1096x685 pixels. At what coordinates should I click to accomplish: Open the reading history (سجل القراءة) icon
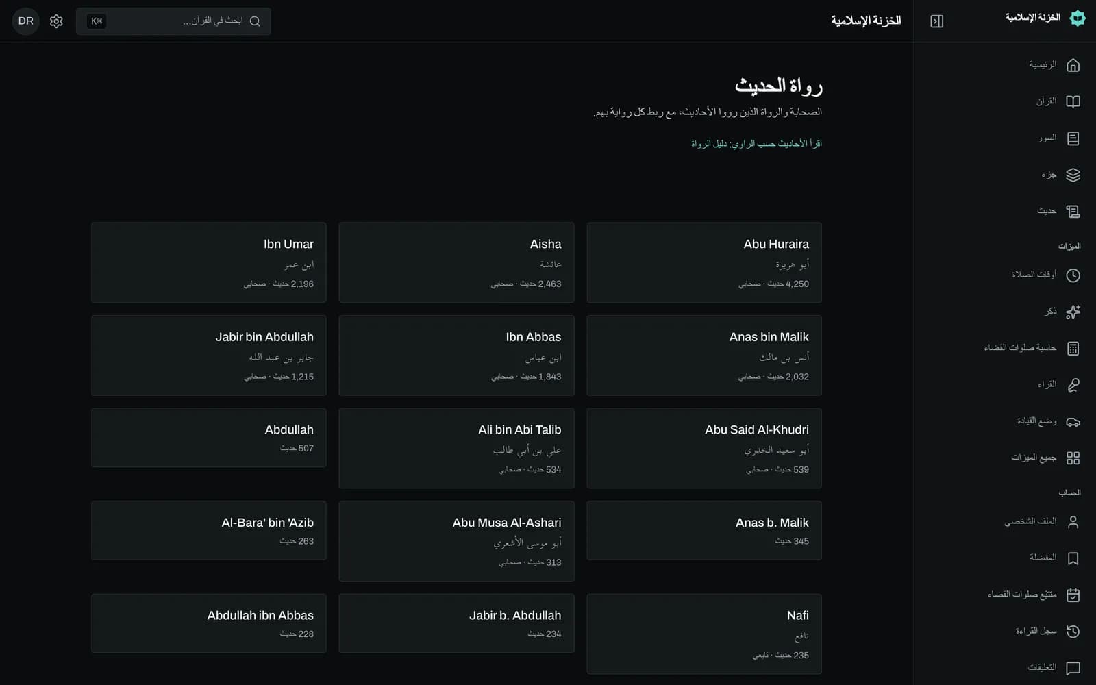1073,632
